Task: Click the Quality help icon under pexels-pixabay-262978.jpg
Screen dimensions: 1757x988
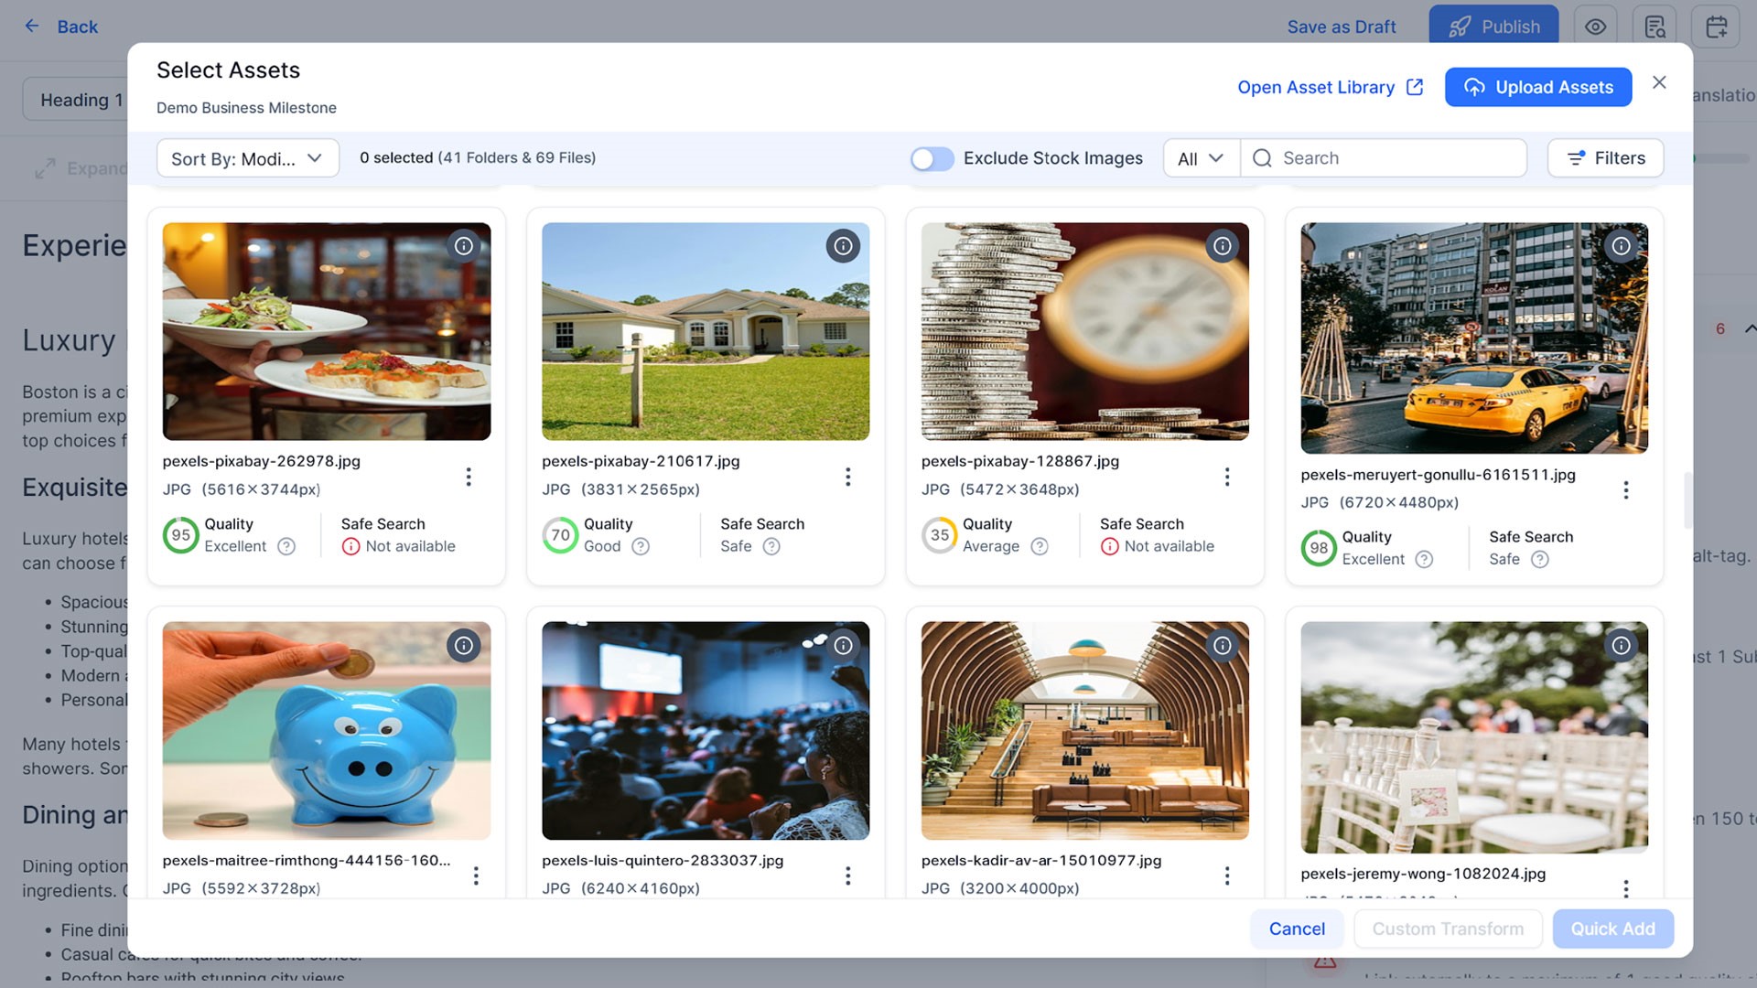Action: pyautogui.click(x=286, y=546)
